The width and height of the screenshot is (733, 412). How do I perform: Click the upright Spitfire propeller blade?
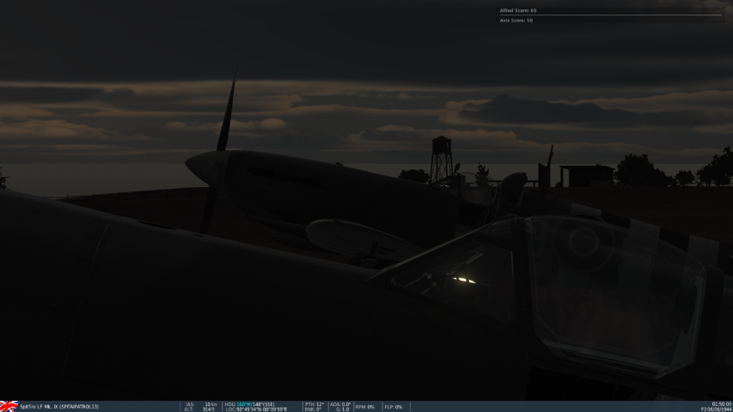[227, 116]
